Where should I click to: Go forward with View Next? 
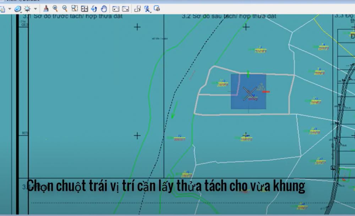tap(125, 8)
